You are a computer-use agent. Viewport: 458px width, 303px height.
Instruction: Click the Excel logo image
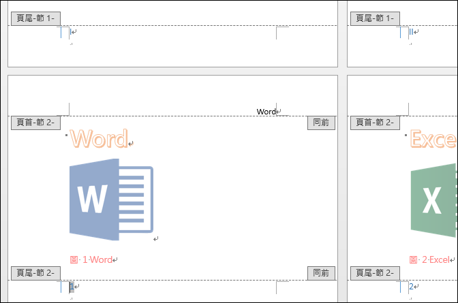tap(434, 200)
